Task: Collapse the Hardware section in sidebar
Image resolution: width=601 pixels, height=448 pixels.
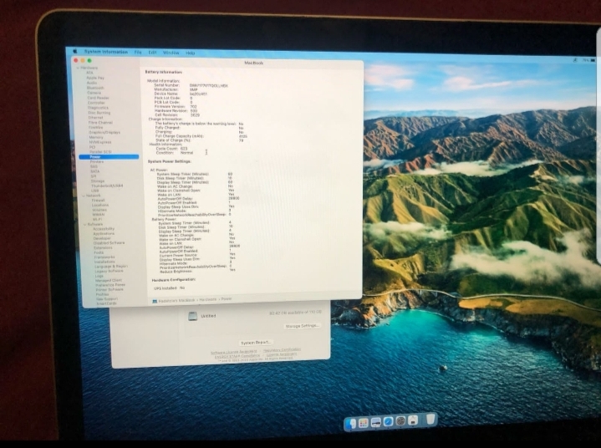Action: (81, 68)
